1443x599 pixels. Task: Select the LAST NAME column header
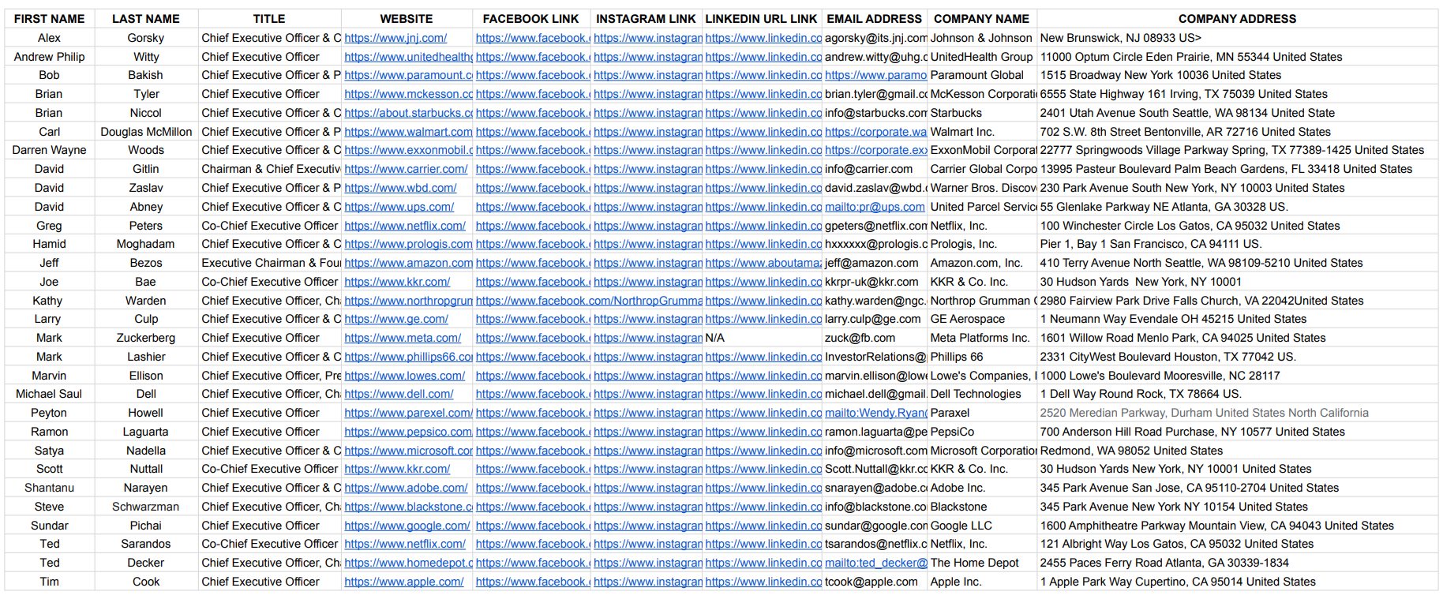(x=146, y=19)
